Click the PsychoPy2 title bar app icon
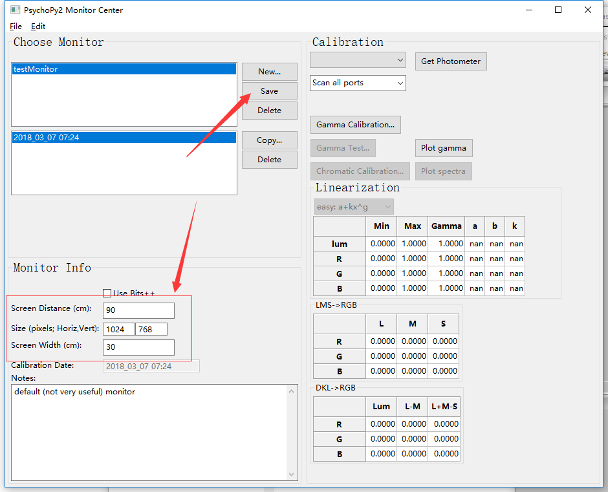Screen dimensions: 608x492 pos(15,10)
